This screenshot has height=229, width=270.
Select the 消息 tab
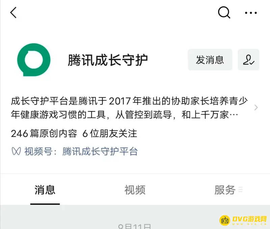[x=45, y=190]
